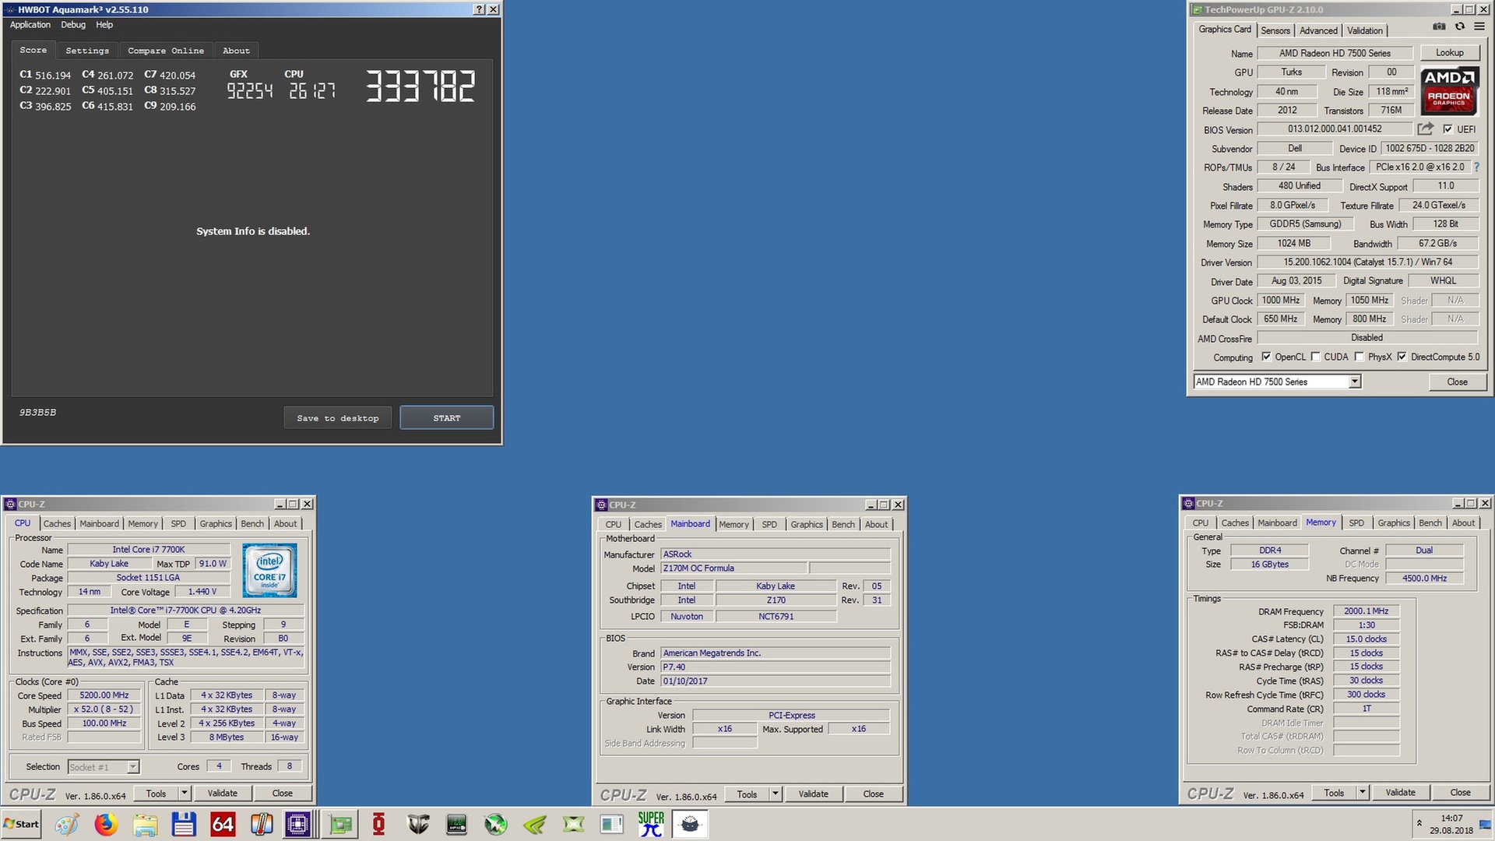The image size is (1495, 841).
Task: Click the green sphere arrow taskbar icon
Action: point(495,824)
